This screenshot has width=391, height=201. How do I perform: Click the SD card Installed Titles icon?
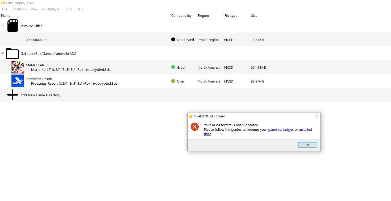[13, 26]
